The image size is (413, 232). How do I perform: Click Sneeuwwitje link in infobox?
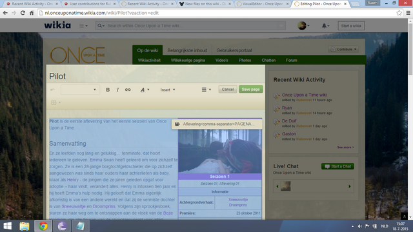click(x=238, y=200)
